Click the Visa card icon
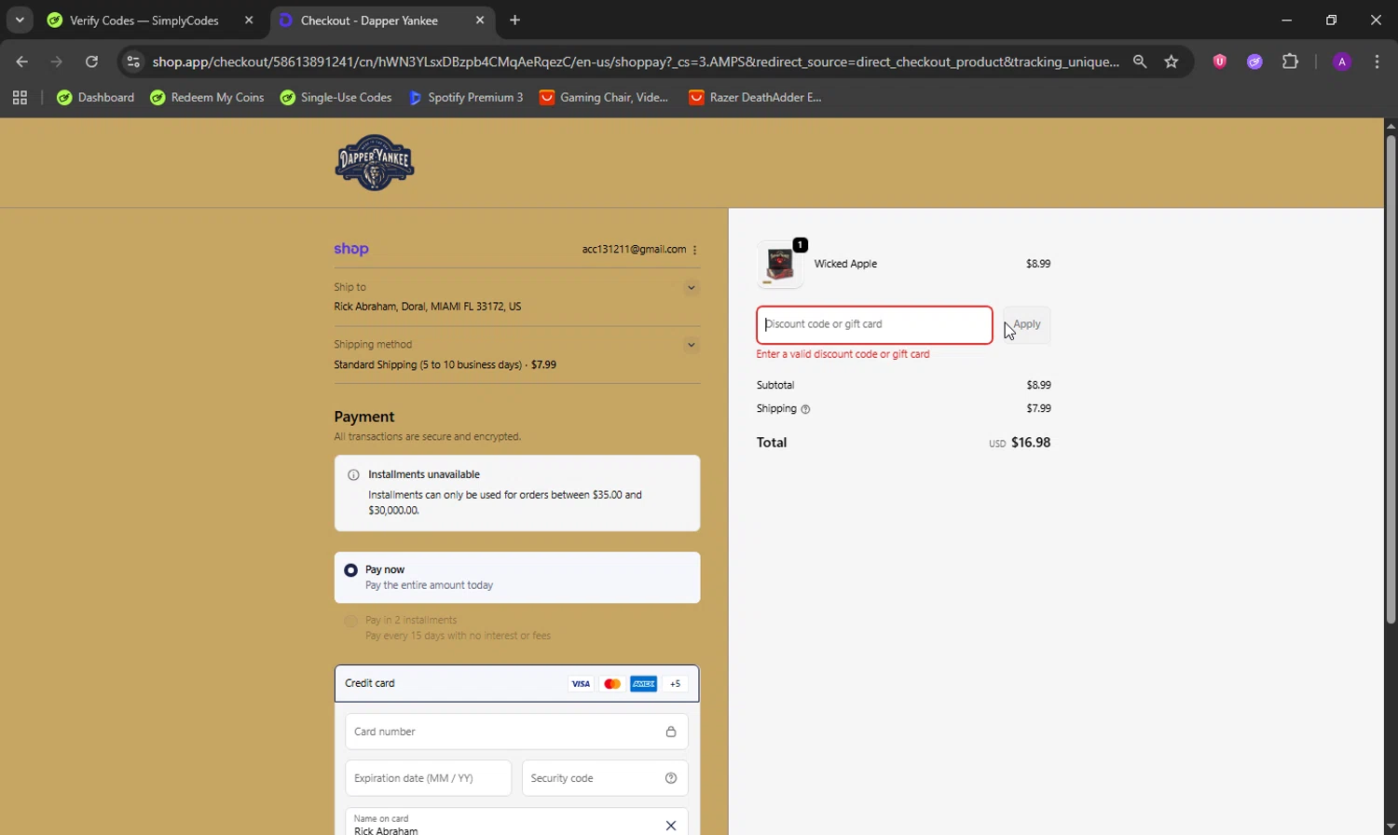The height and width of the screenshot is (835, 1398). pyautogui.click(x=581, y=684)
